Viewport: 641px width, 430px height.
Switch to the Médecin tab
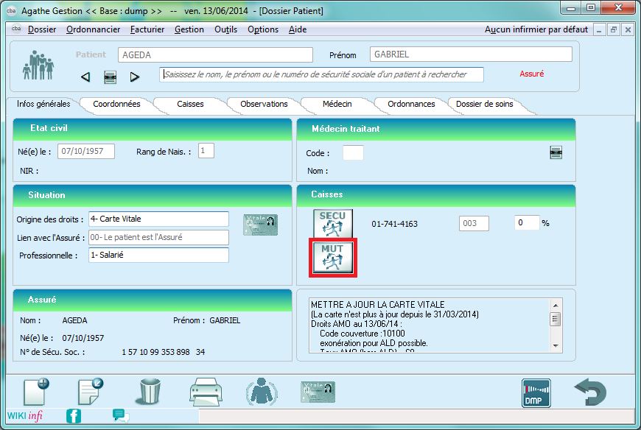point(337,104)
